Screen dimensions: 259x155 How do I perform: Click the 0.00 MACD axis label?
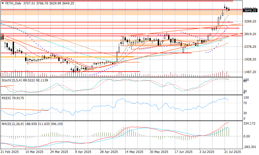click(x=247, y=136)
